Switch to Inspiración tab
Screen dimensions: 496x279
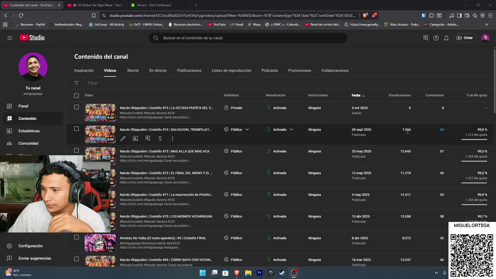pos(84,71)
